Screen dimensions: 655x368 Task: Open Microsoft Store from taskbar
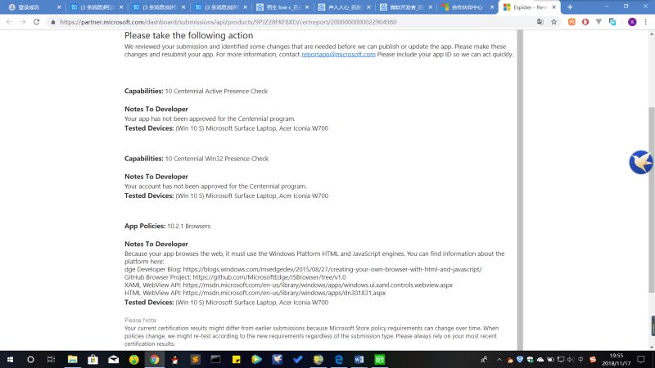[93, 359]
